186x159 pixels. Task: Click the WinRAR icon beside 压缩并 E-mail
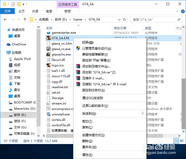[x=78, y=78]
